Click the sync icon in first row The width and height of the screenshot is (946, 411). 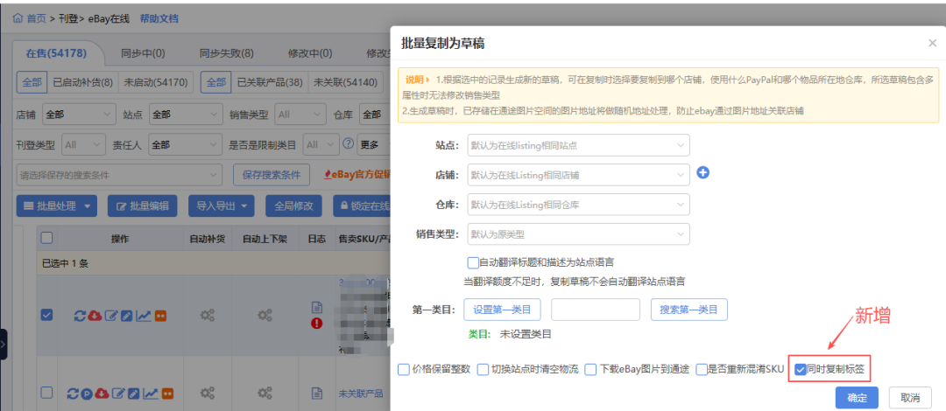(x=80, y=316)
